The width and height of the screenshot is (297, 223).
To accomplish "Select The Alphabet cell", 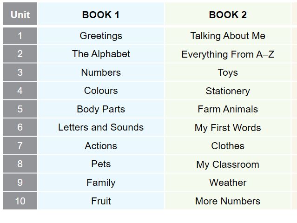I will click(101, 54).
